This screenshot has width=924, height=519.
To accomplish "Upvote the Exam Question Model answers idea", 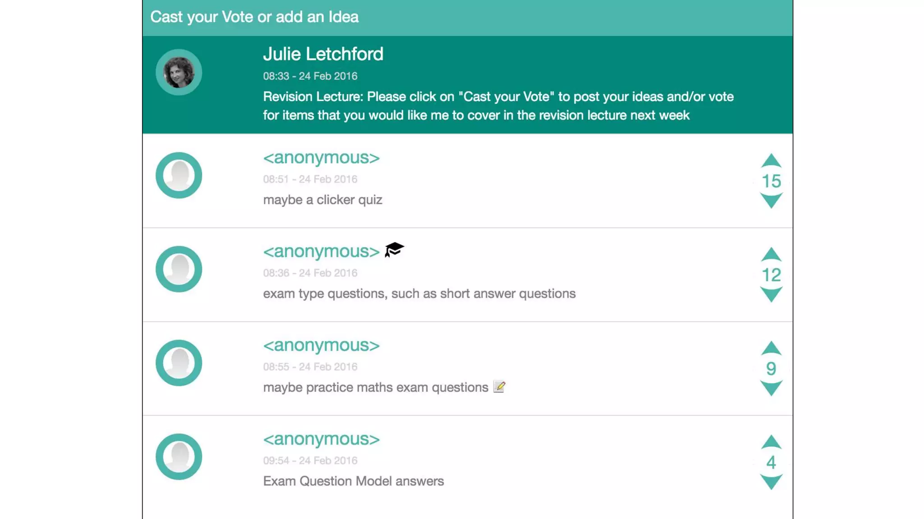I will [x=771, y=442].
